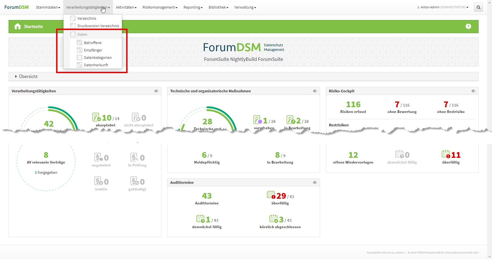The width and height of the screenshot is (492, 259).
Task: Click the kürzlich abgeschlossen calendar icon
Action: pos(273,219)
